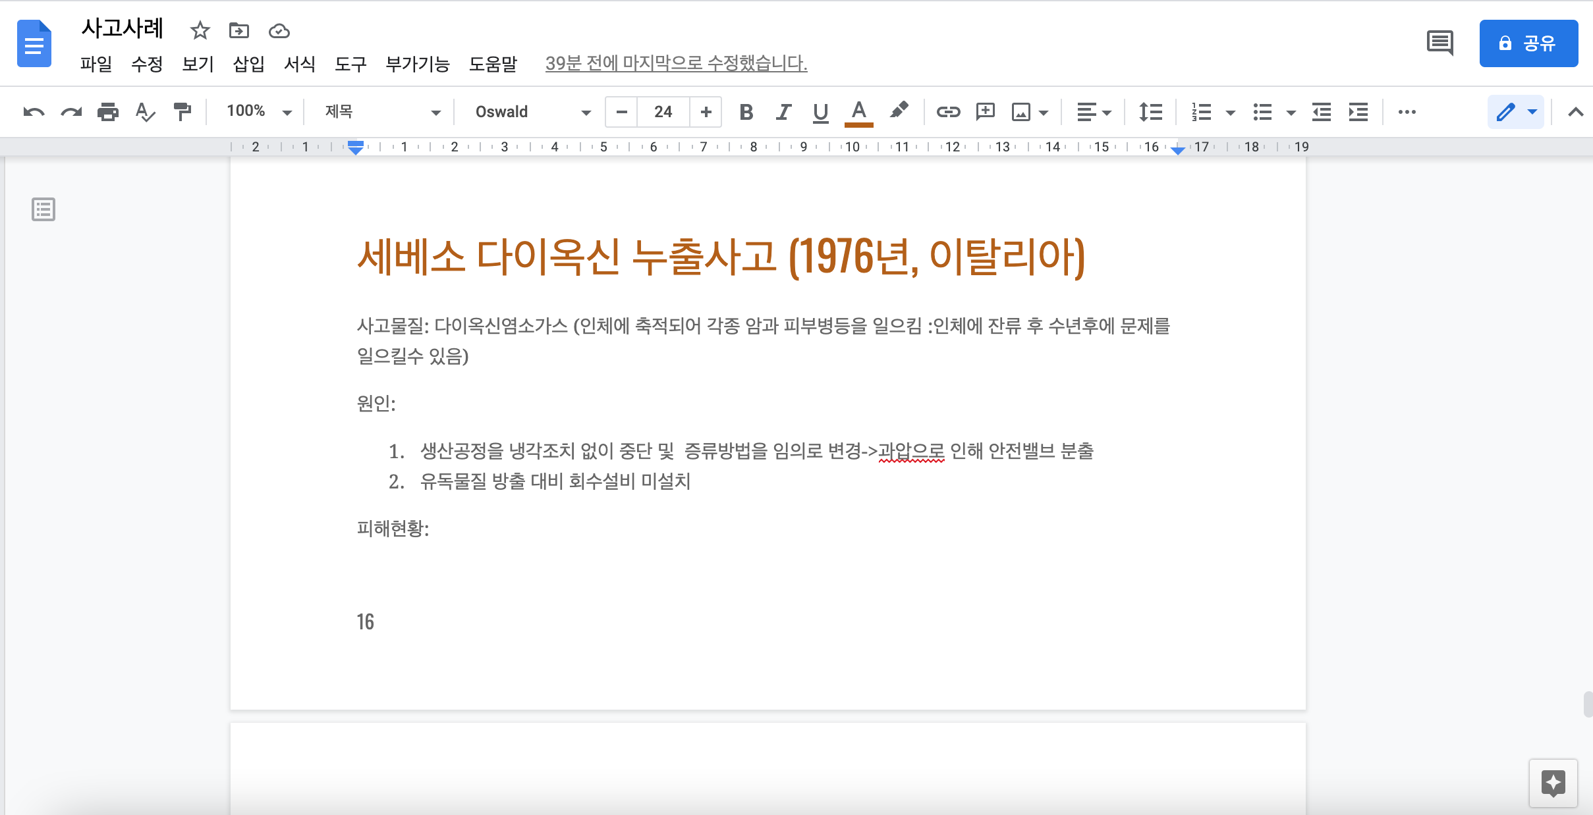The image size is (1593, 815).
Task: Click the 피해현황: paragraph text
Action: coord(393,528)
